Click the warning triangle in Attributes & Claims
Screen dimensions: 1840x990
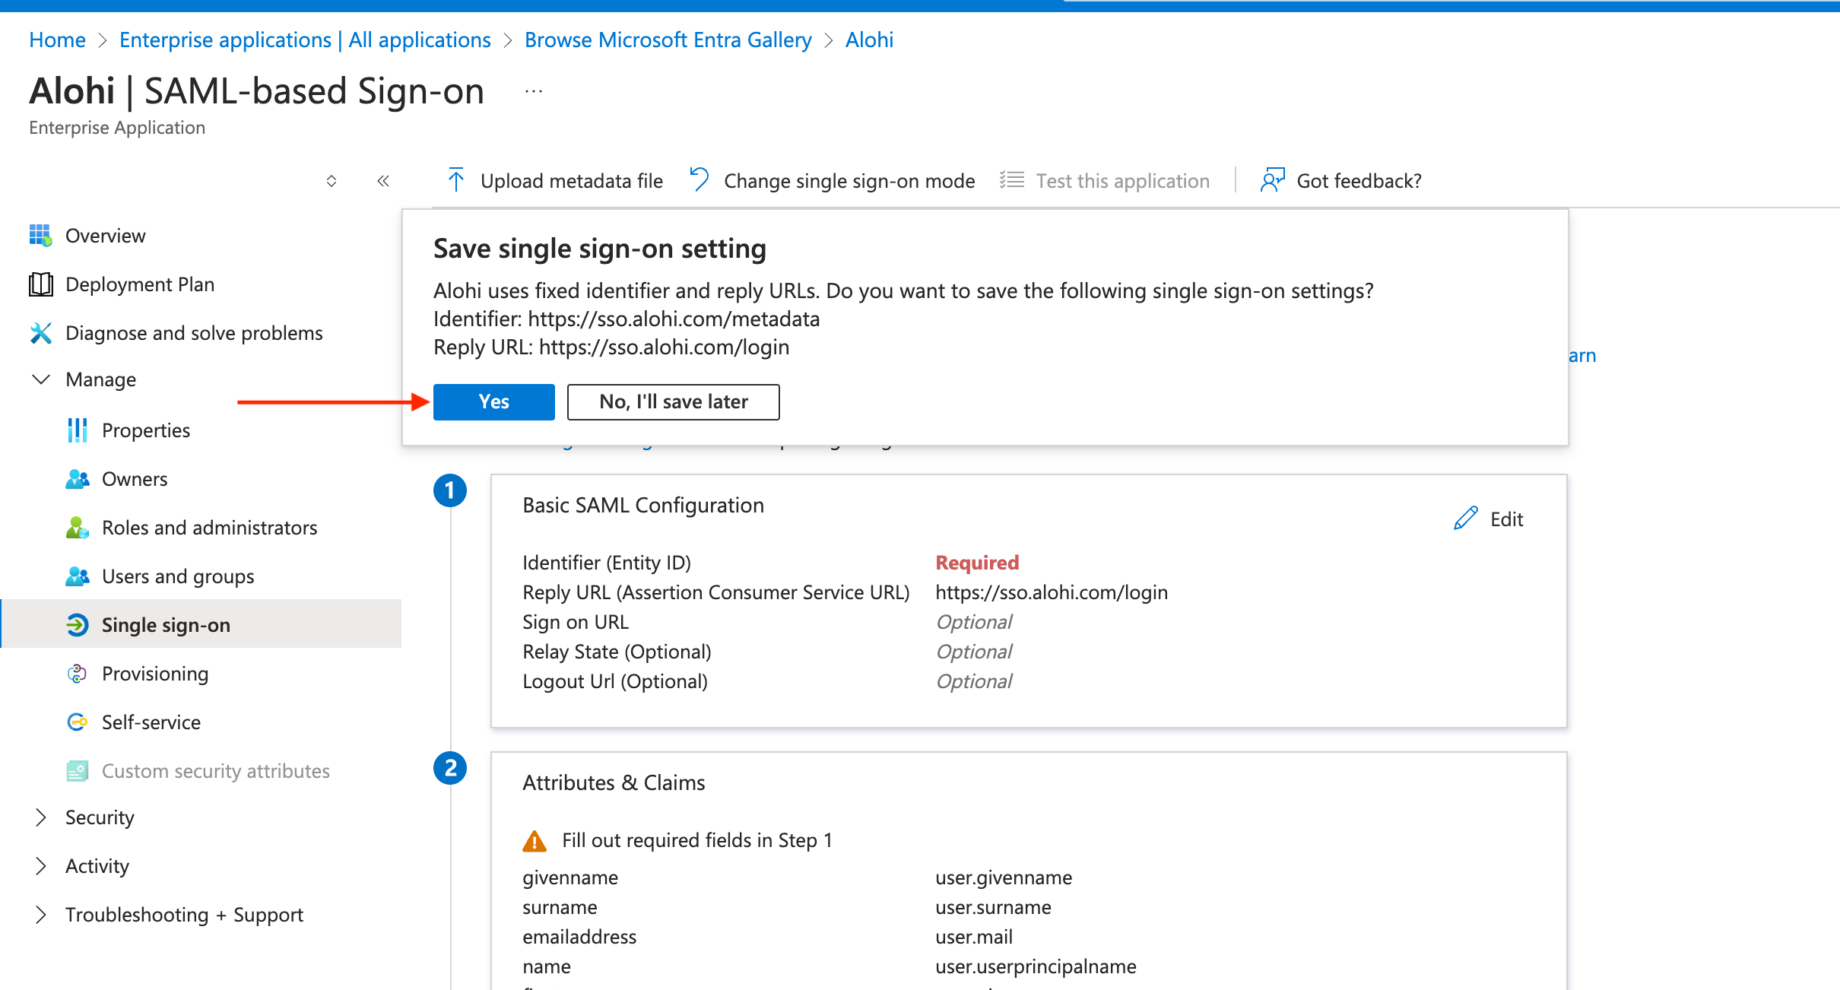tap(535, 840)
